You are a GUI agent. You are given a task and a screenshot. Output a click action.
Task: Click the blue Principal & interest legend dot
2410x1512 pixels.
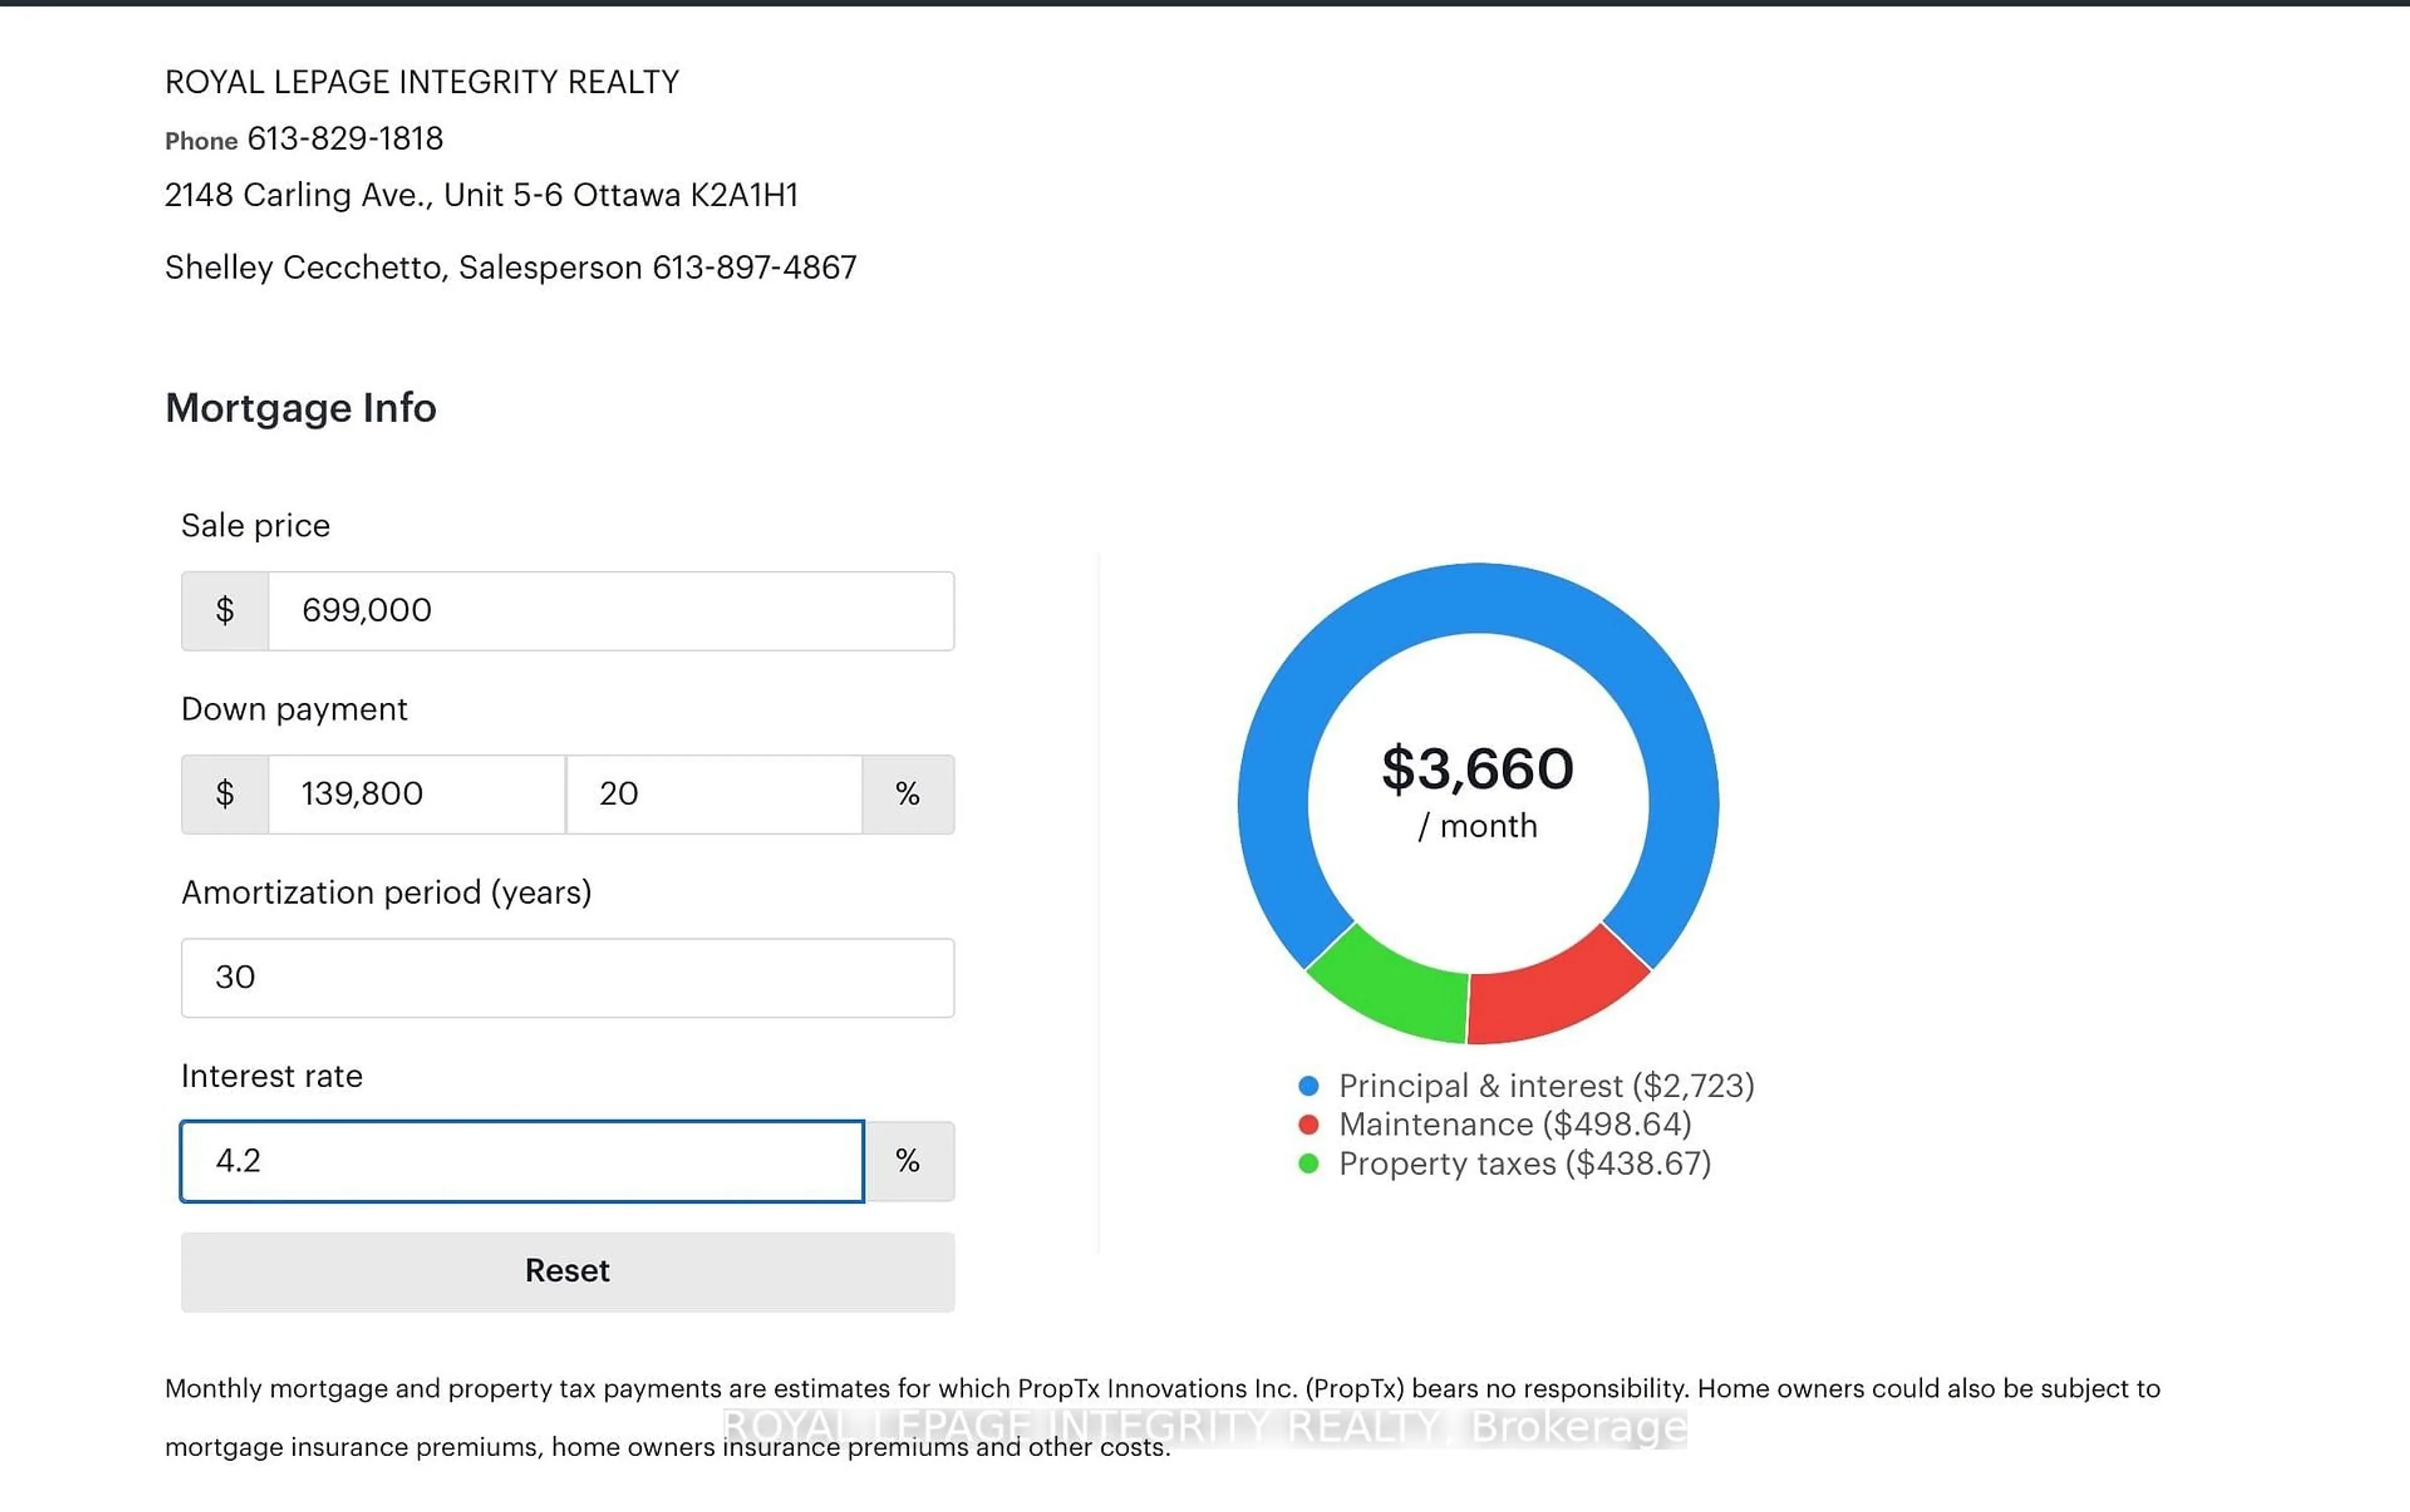click(x=1309, y=1086)
